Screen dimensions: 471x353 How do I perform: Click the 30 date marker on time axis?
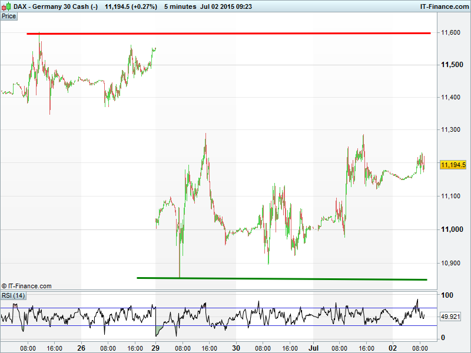(x=236, y=348)
